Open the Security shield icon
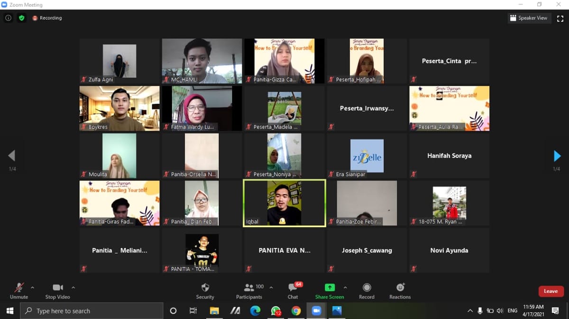The width and height of the screenshot is (569, 319). point(205,288)
